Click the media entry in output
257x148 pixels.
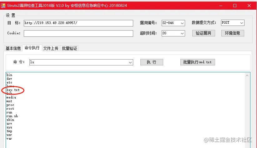[11, 97]
